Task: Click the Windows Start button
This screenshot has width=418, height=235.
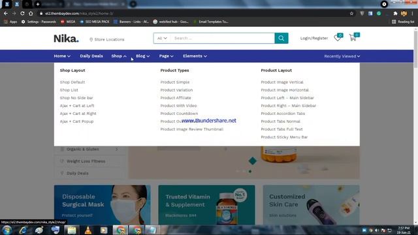Action: tap(7, 230)
